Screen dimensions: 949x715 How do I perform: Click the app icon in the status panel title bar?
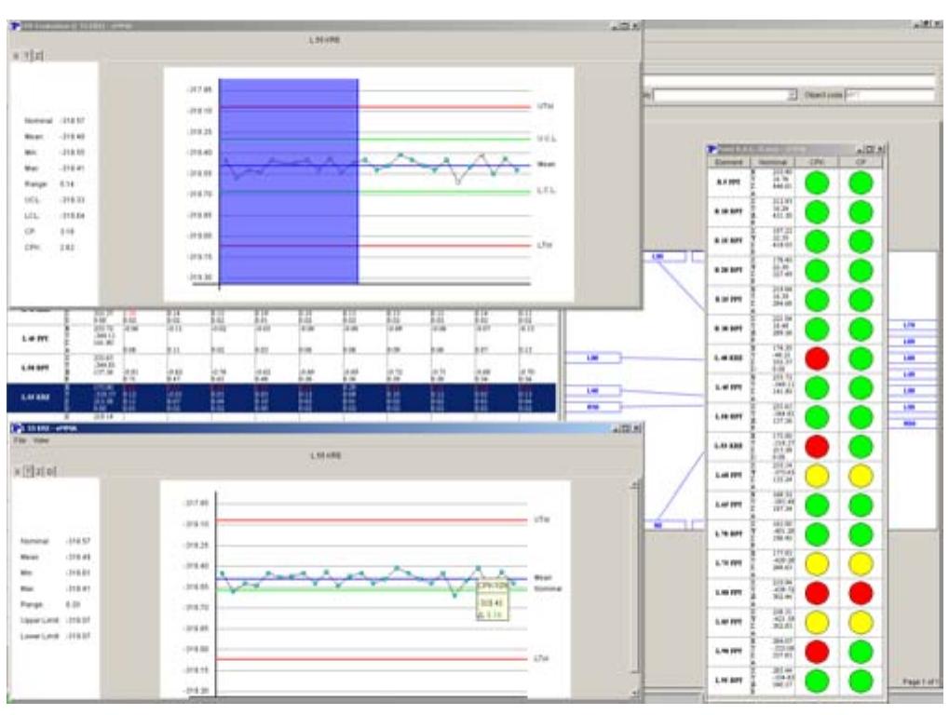coord(712,149)
